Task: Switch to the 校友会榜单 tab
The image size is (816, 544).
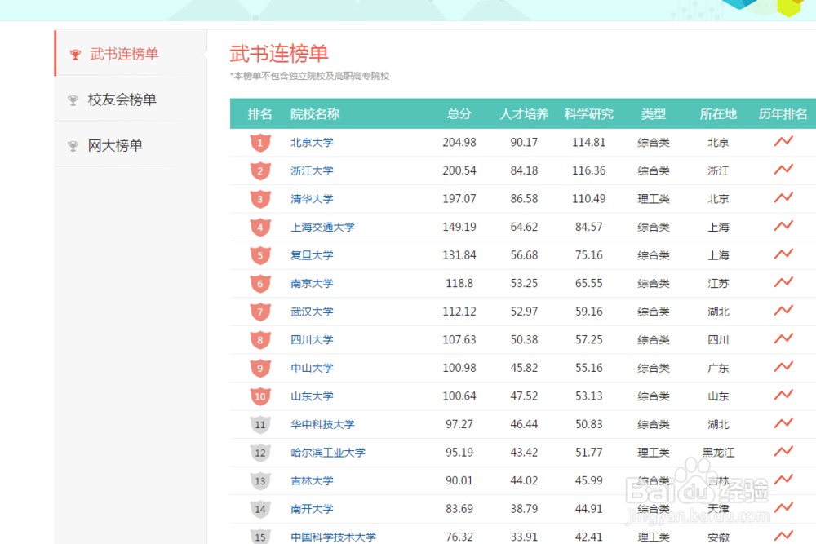Action: [x=130, y=100]
